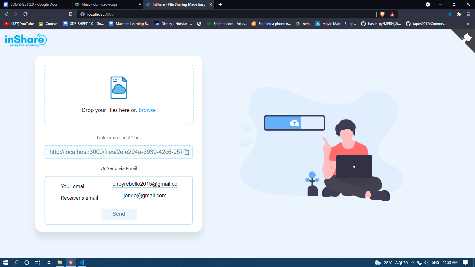Click the browse link to pick files

tap(147, 110)
